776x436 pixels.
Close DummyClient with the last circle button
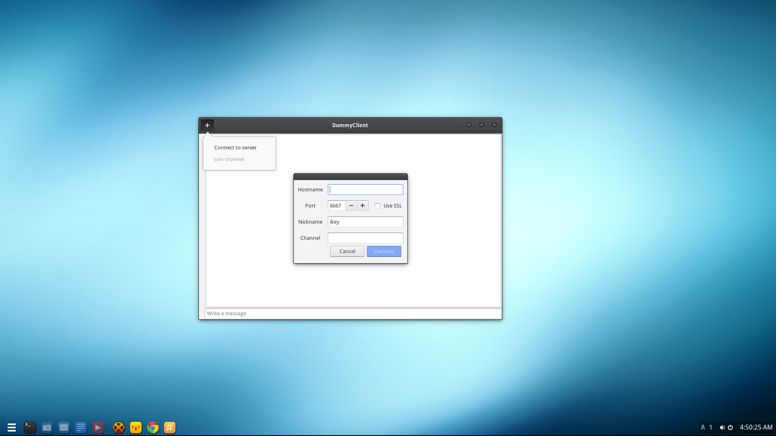(x=494, y=125)
